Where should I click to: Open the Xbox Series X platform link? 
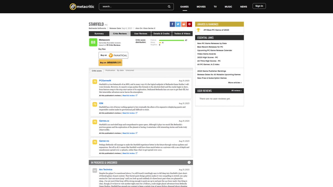coord(149,28)
